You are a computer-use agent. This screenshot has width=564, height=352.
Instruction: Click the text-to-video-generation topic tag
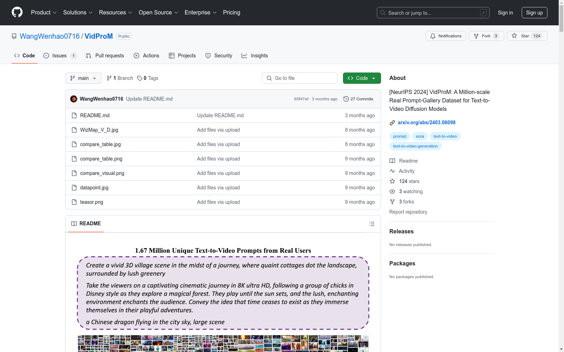coord(416,146)
